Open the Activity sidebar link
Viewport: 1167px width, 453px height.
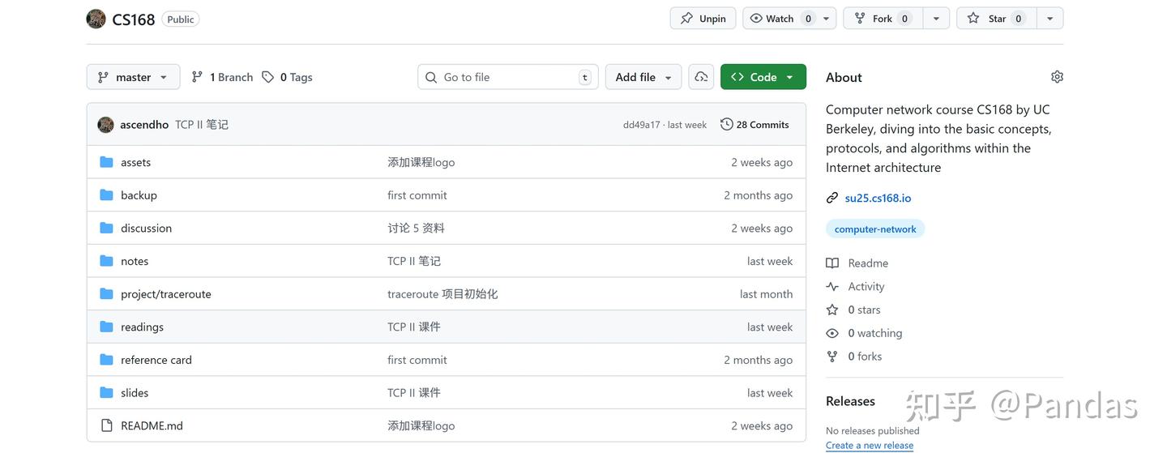(x=866, y=287)
